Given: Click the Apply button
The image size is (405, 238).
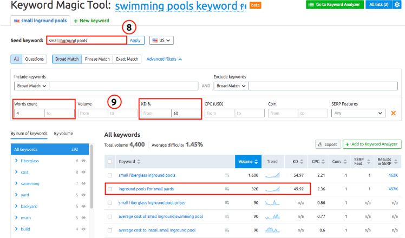Looking at the screenshot, I should (135, 40).
